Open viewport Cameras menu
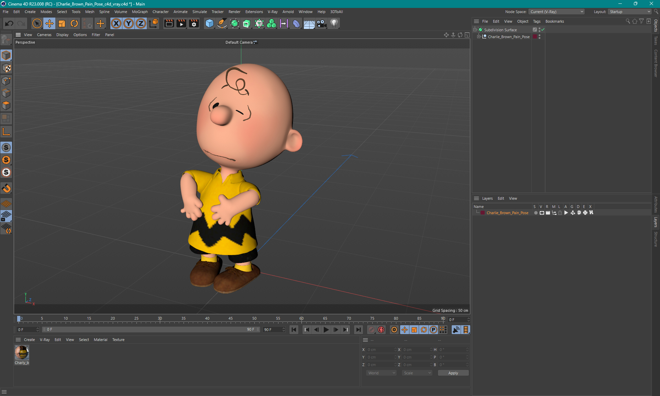Viewport: 660px width, 396px height. [x=44, y=35]
